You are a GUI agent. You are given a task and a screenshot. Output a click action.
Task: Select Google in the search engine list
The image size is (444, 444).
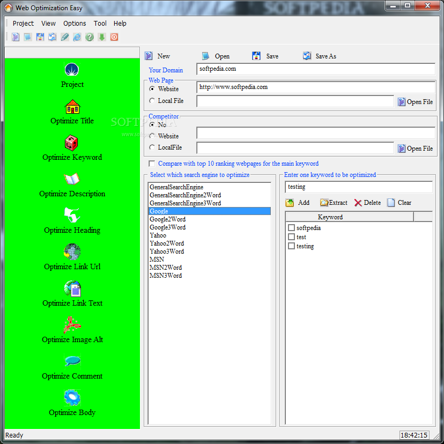210,211
